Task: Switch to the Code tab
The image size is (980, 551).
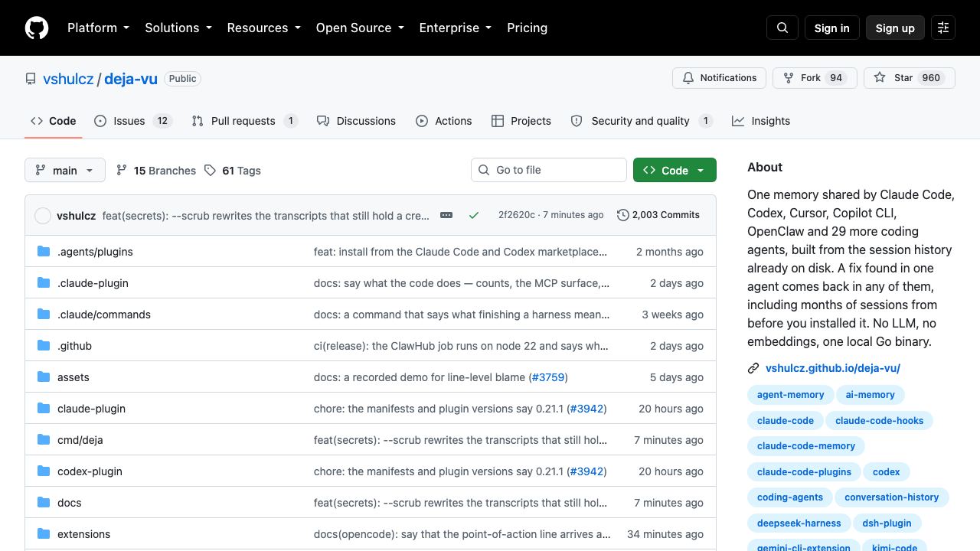Action: point(53,121)
